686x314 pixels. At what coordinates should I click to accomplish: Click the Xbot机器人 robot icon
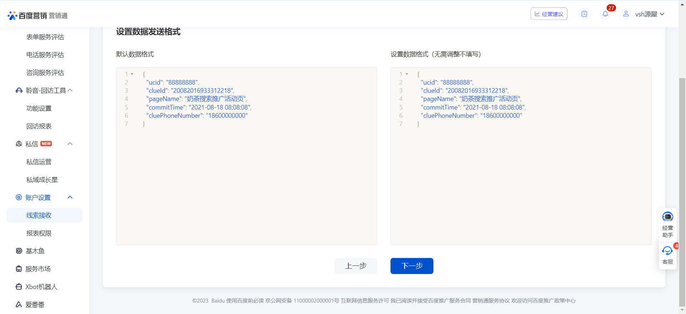19,287
